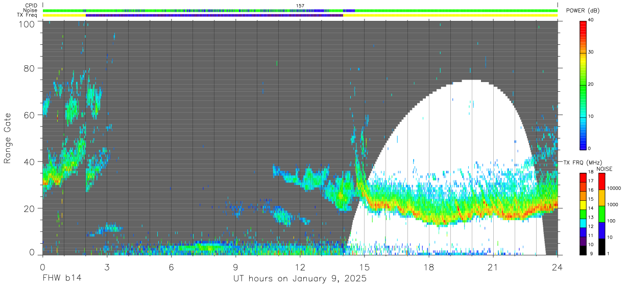Click the CPID value 157
The height and width of the screenshot is (289, 627).
(300, 6)
